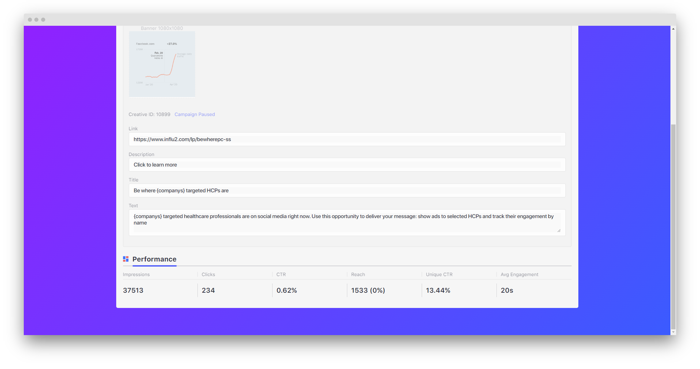
Task: Select the Unique CTR column header
Action: 439,274
